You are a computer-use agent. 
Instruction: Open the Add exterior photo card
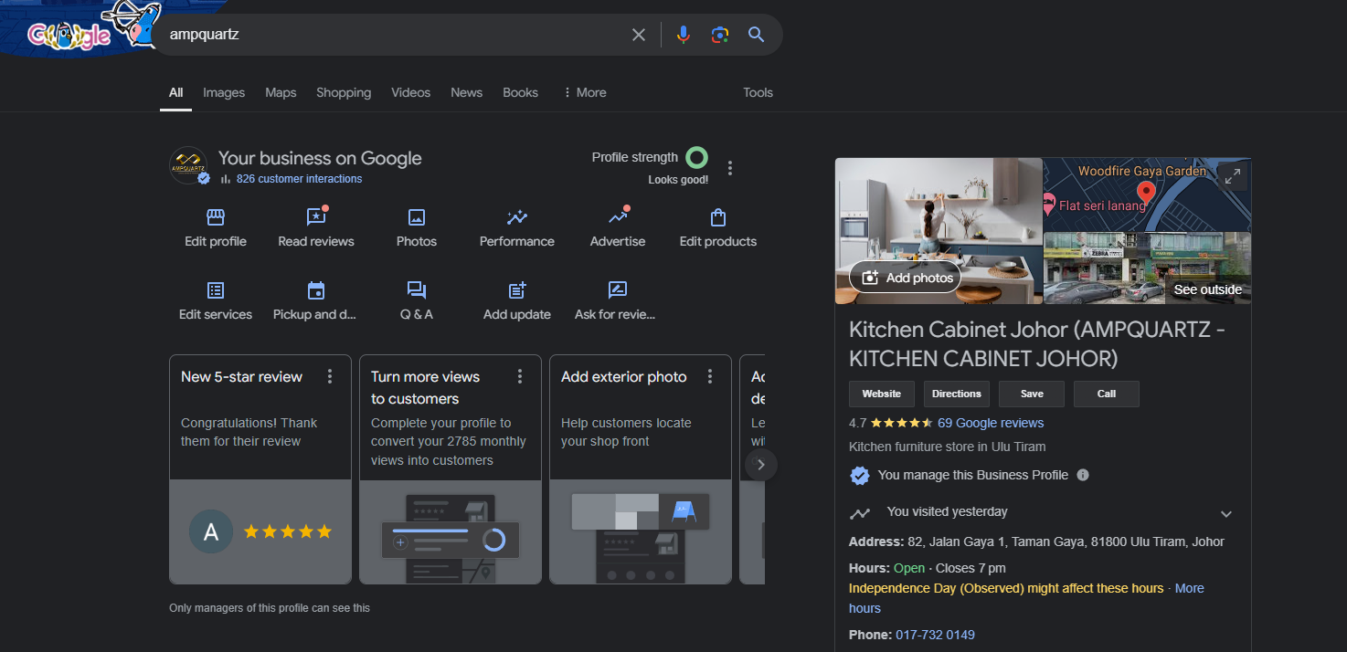pyautogui.click(x=641, y=468)
